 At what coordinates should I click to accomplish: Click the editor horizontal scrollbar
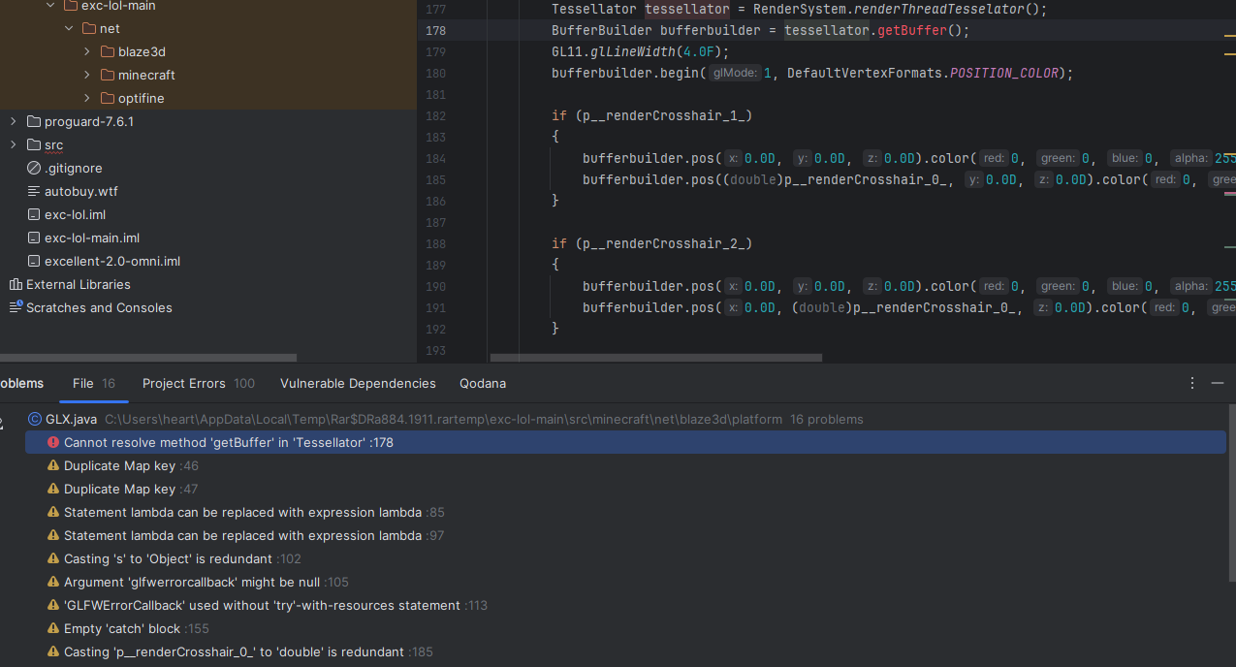[656, 358]
